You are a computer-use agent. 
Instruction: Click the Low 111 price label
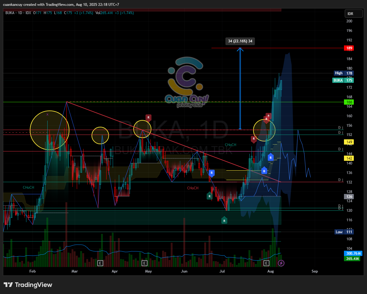point(344,232)
